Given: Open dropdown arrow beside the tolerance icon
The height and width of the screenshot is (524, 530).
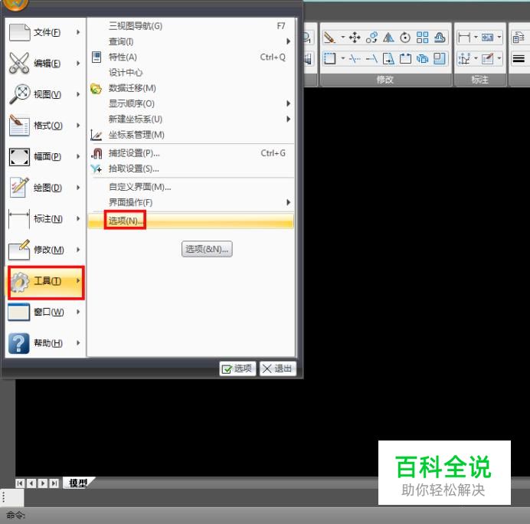Looking at the screenshot, I should click(499, 38).
